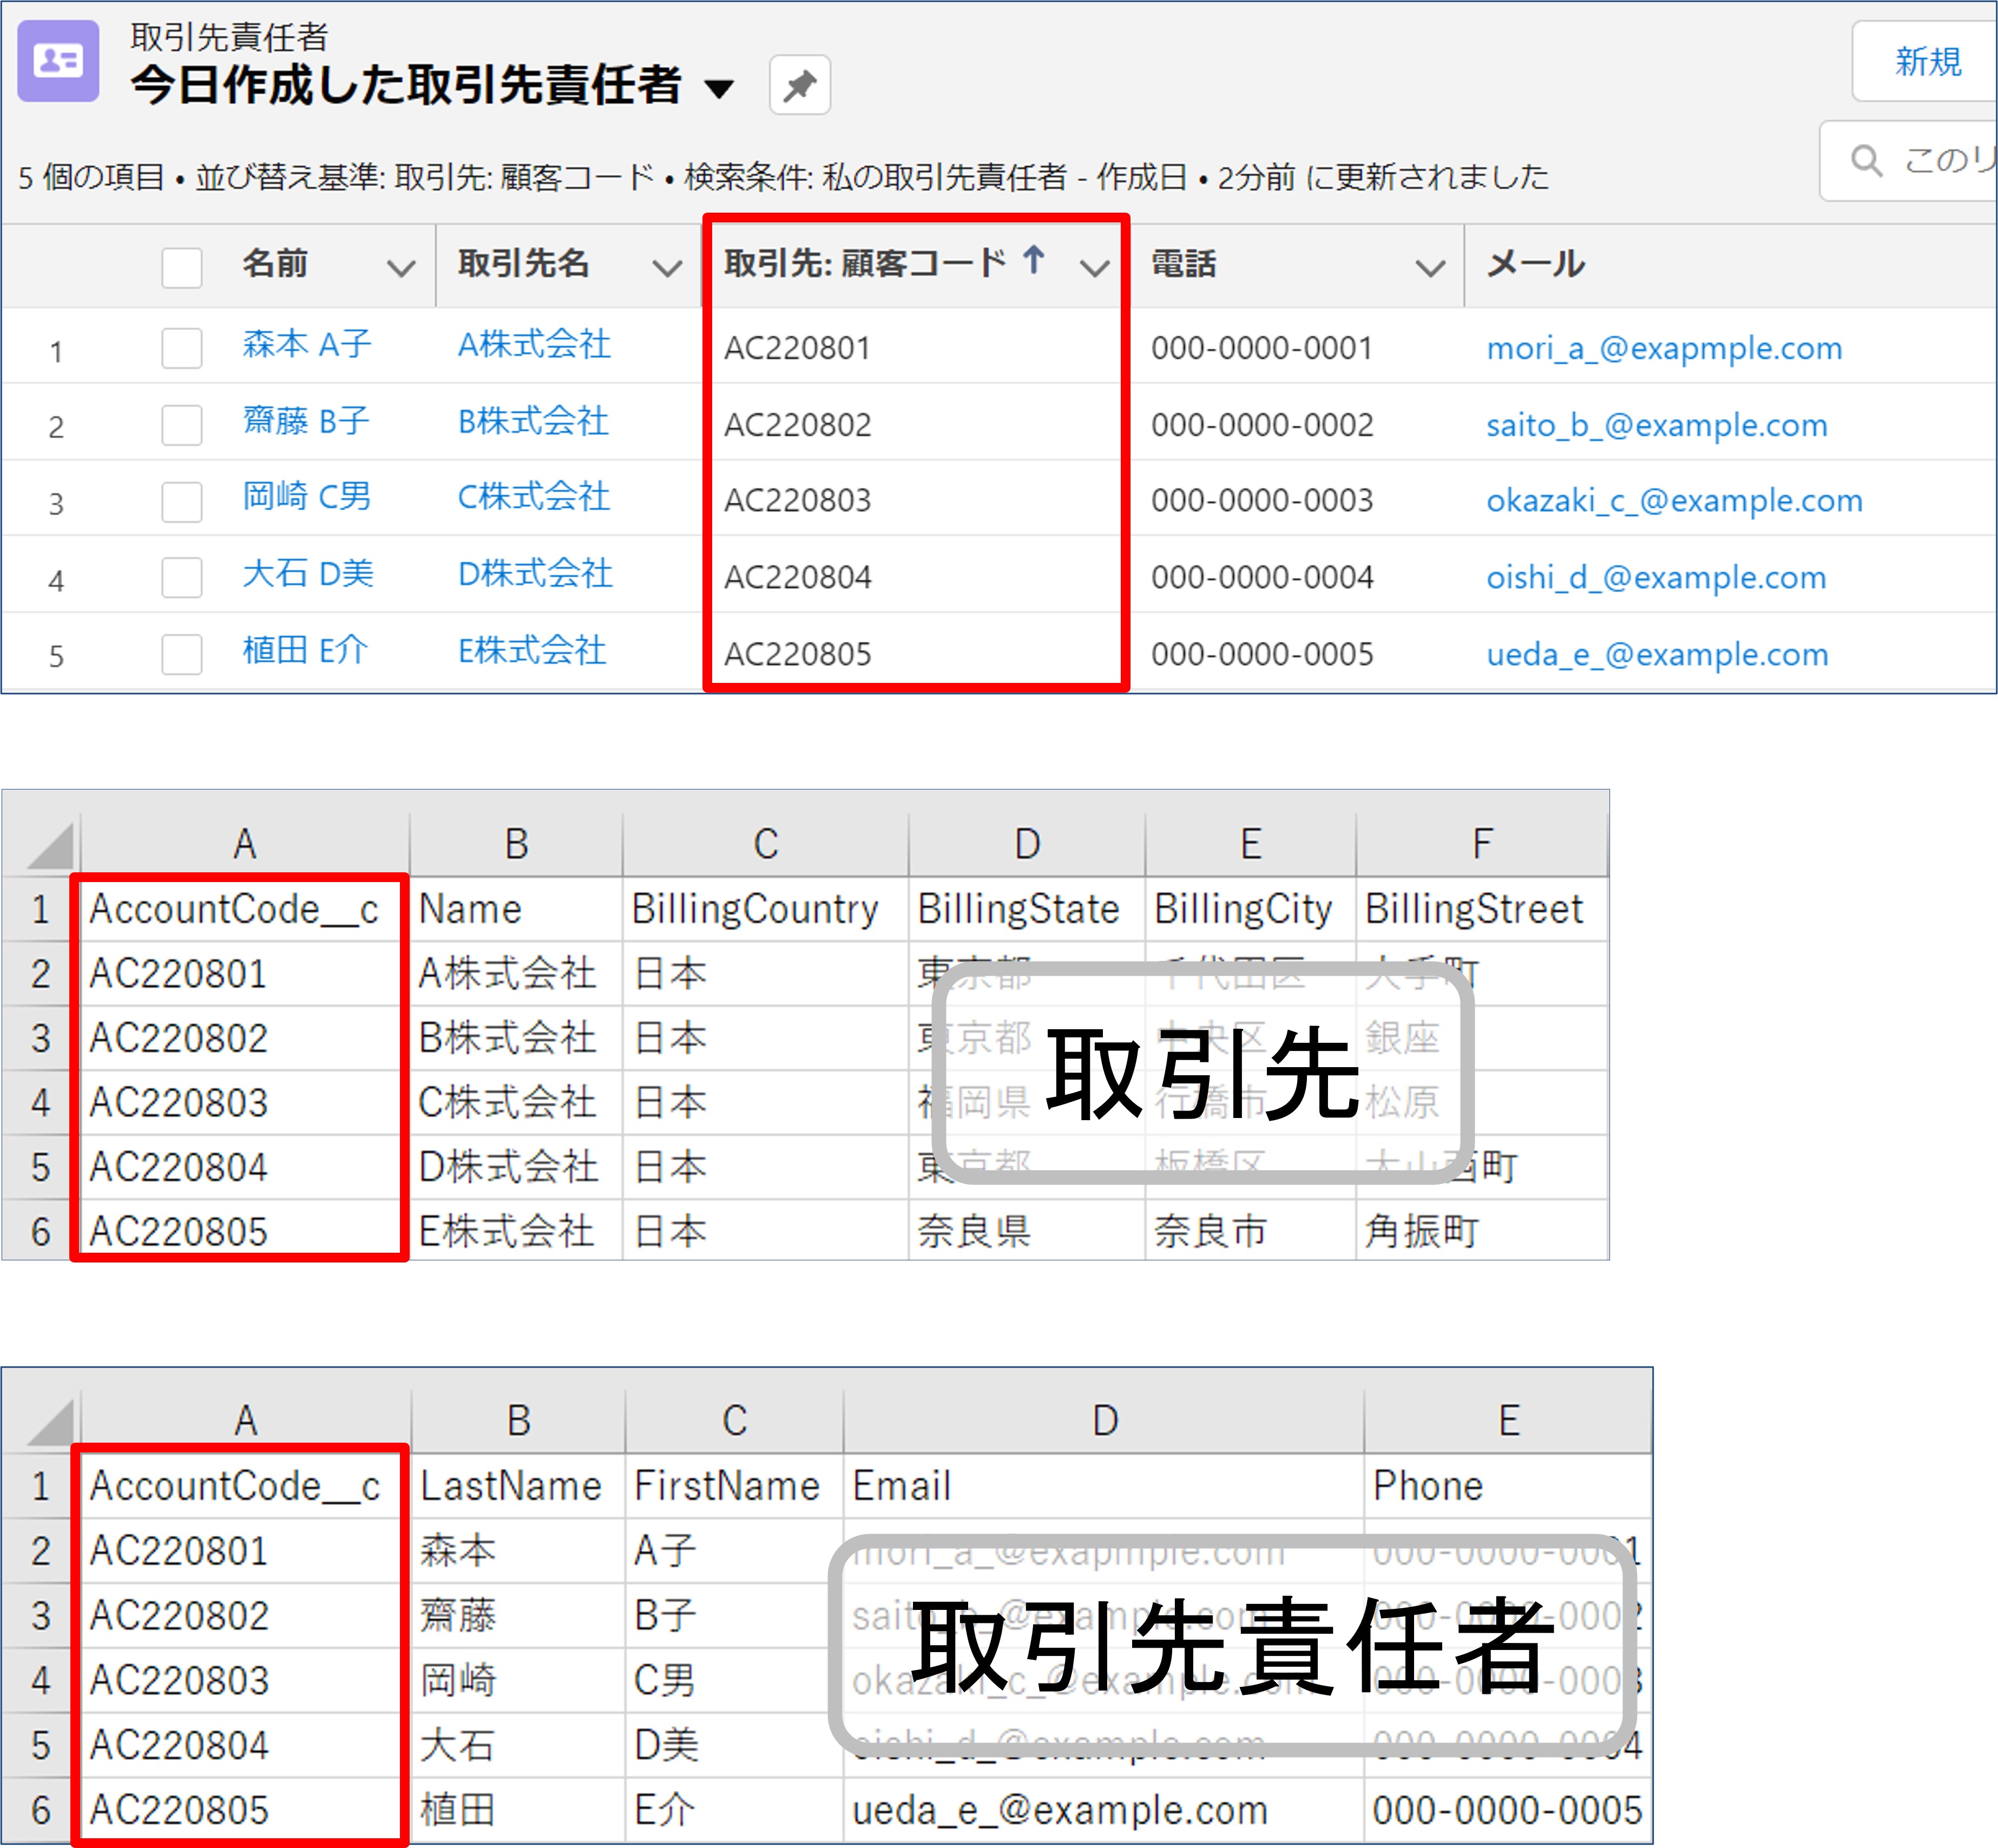Screen dimensions: 1998x1848
Task: Click email ueda_e_@example.com in list view
Action: (x=1657, y=654)
